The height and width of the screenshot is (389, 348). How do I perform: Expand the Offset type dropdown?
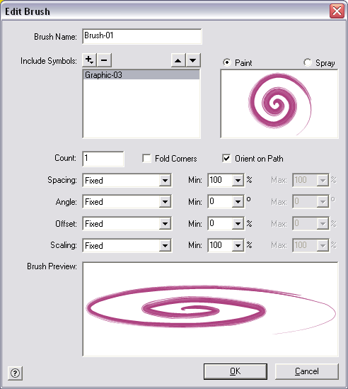(127, 223)
